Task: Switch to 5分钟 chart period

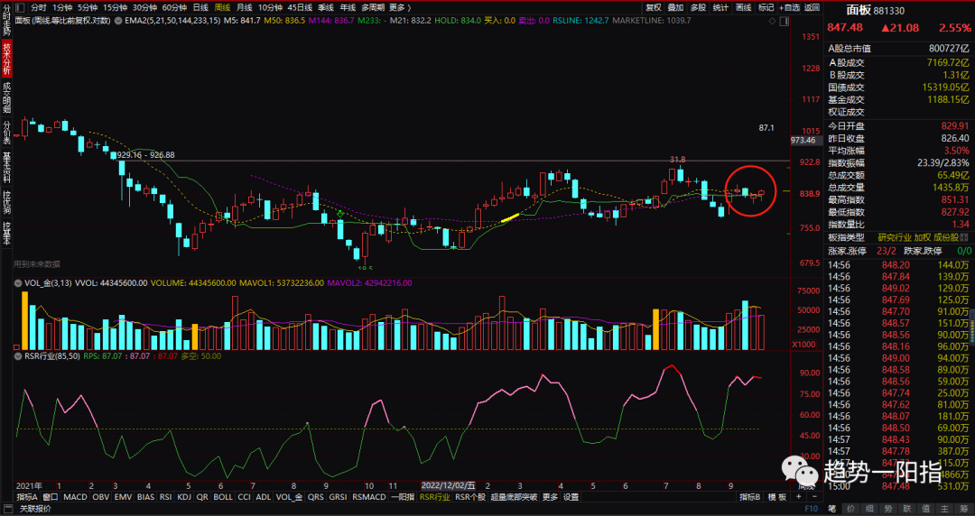Action: 87,7
